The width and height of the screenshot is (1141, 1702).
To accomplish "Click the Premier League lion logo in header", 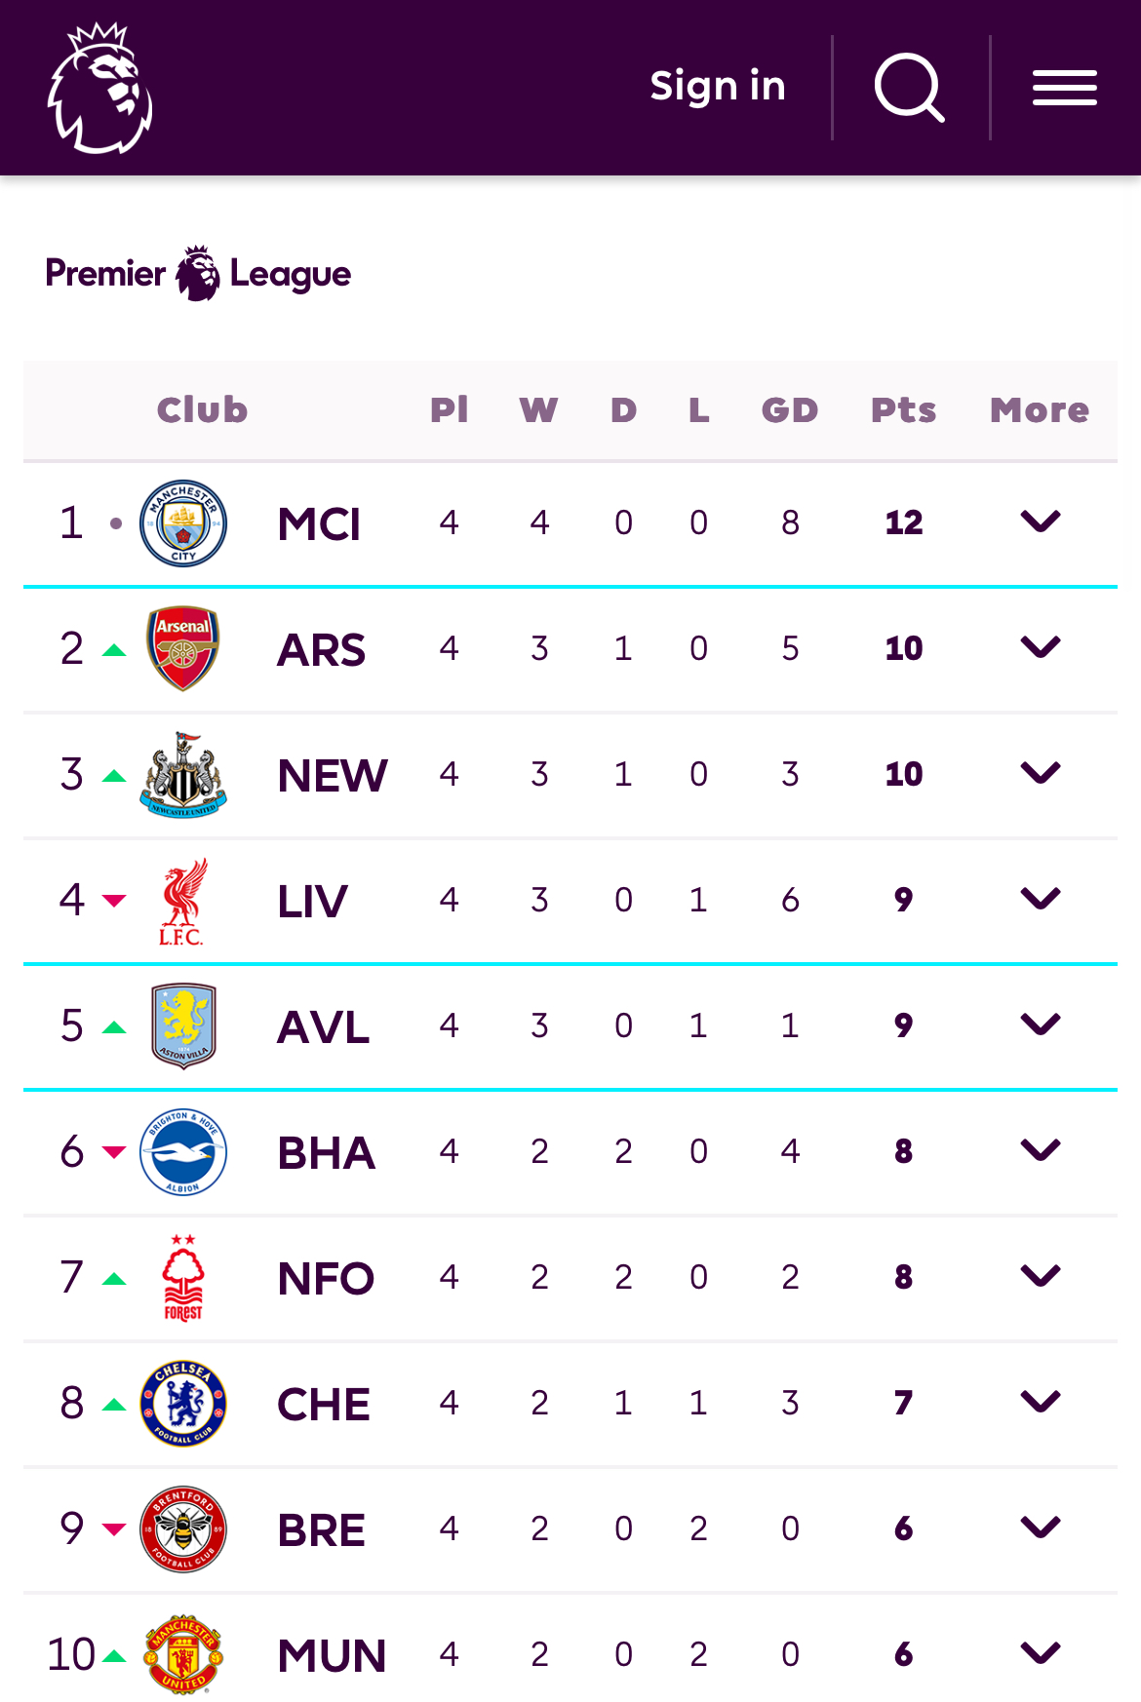I will tap(100, 88).
